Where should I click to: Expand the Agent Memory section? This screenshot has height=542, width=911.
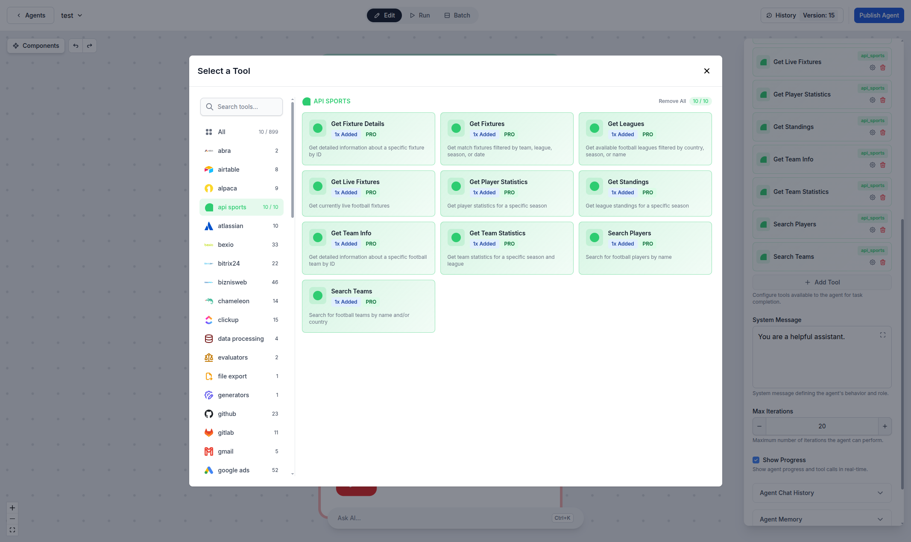click(x=821, y=519)
